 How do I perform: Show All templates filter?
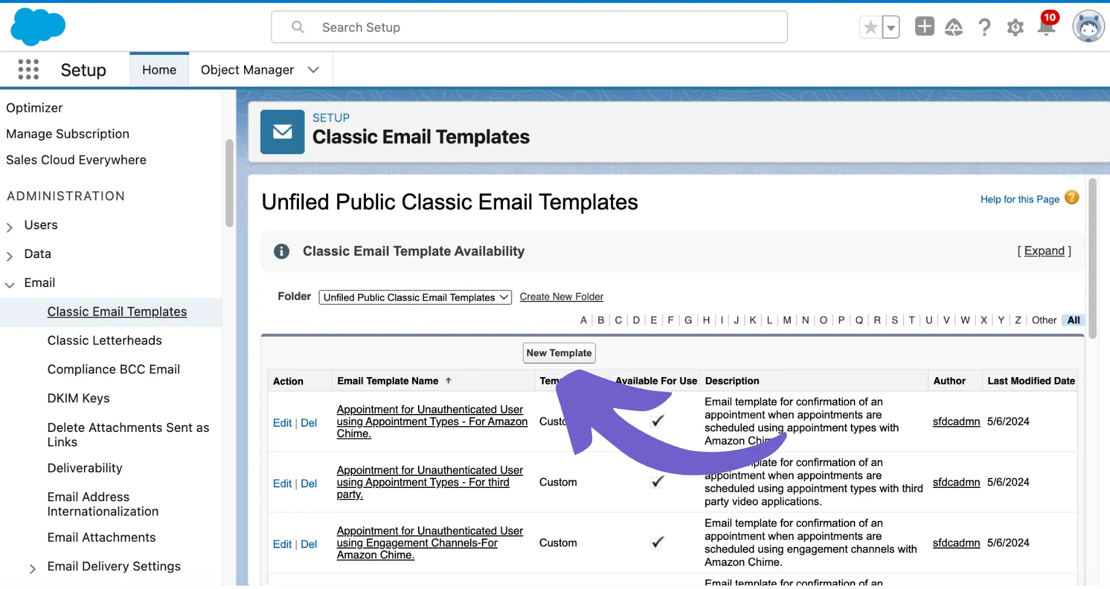click(1074, 320)
